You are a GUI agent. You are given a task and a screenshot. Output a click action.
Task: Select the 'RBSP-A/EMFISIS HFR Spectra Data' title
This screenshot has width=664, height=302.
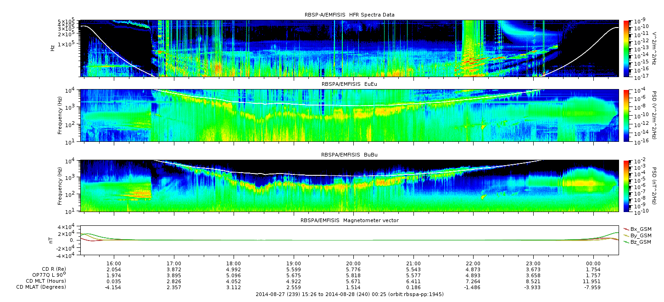pyautogui.click(x=349, y=15)
